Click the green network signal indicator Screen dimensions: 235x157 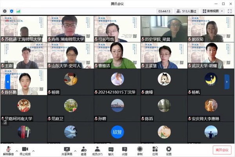(x=18, y=11)
